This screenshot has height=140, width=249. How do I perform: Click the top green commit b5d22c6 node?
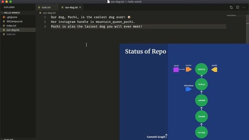pyautogui.click(x=202, y=69)
